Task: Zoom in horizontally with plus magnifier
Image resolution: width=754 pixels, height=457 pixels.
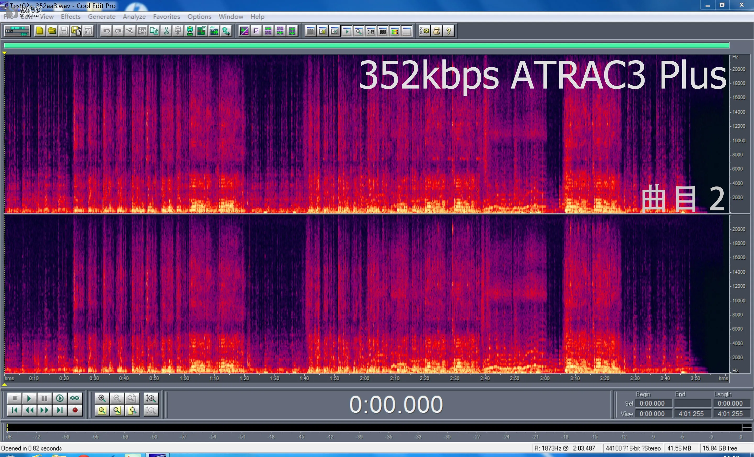Action: point(102,398)
